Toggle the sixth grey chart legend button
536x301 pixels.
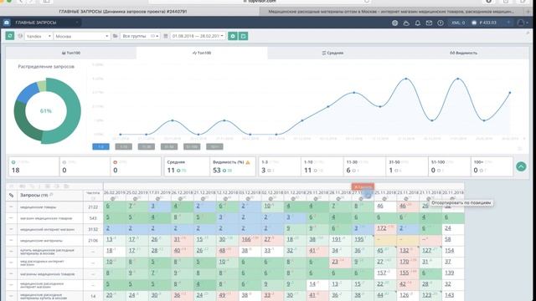click(214, 146)
